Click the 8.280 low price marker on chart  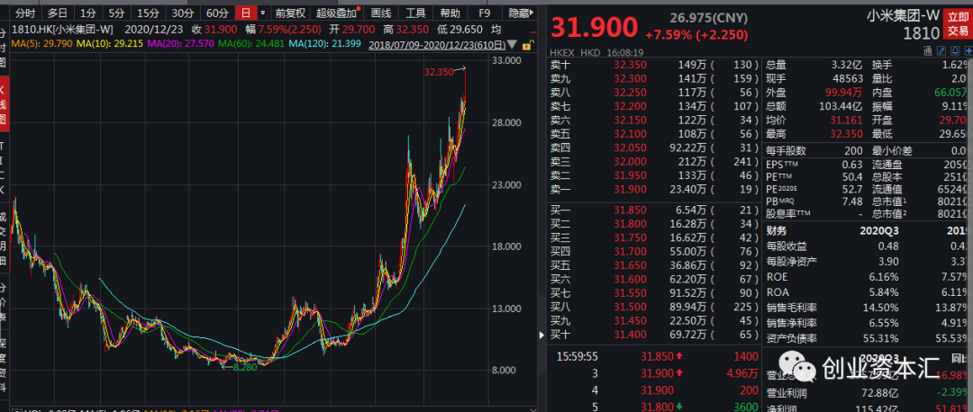[245, 367]
